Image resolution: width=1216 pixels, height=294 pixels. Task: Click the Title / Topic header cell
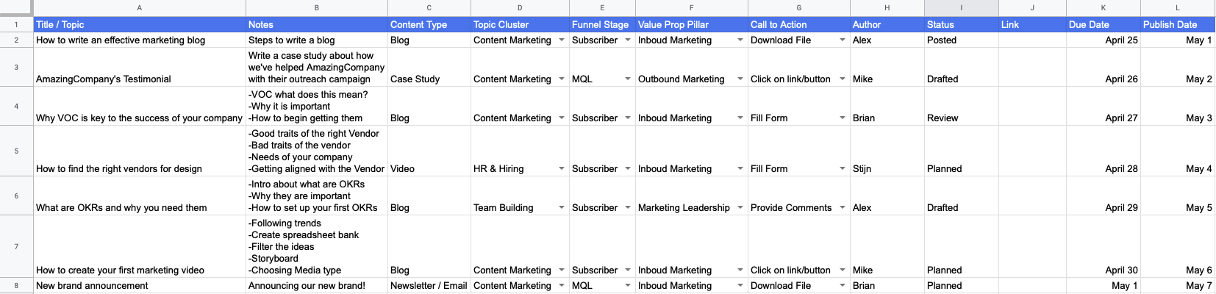(x=140, y=25)
